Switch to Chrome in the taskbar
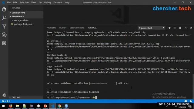194x109 pixels. [59, 106]
